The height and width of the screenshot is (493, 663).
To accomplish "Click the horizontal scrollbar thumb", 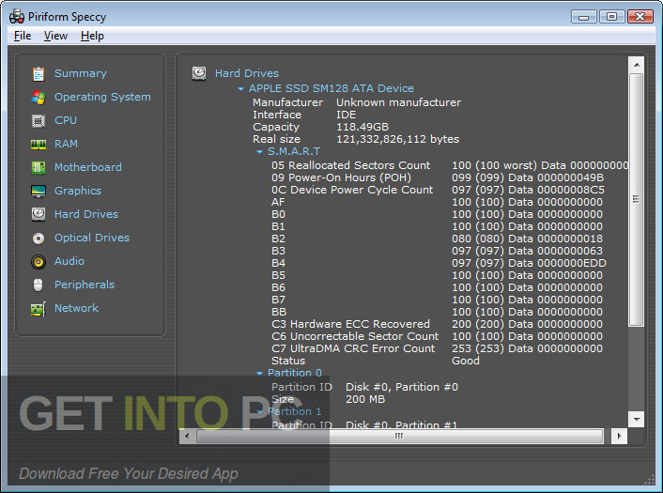I will pyautogui.click(x=399, y=436).
